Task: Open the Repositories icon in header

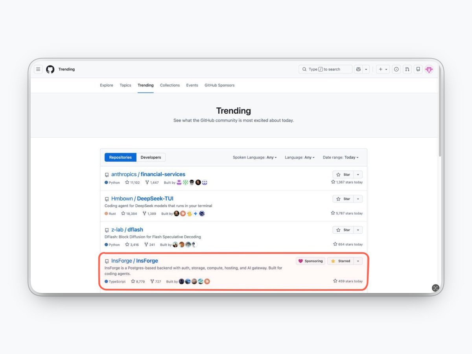Action: 418,69
